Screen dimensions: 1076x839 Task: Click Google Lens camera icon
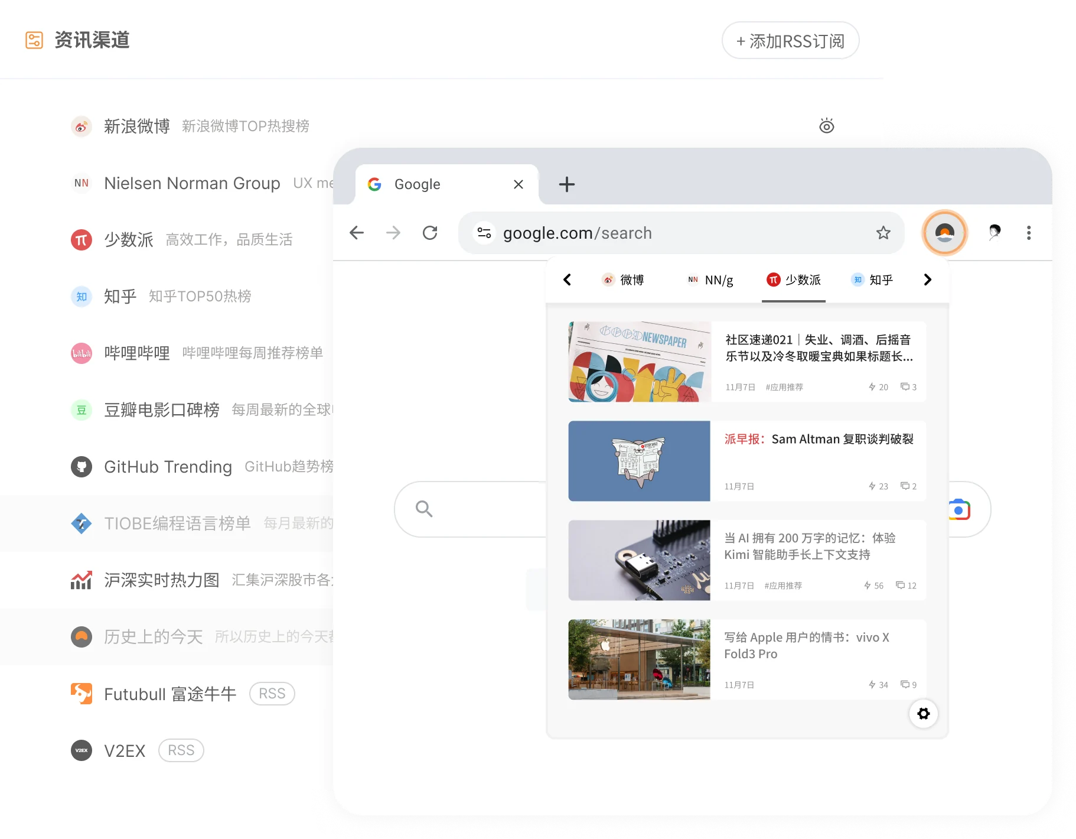coord(959,509)
